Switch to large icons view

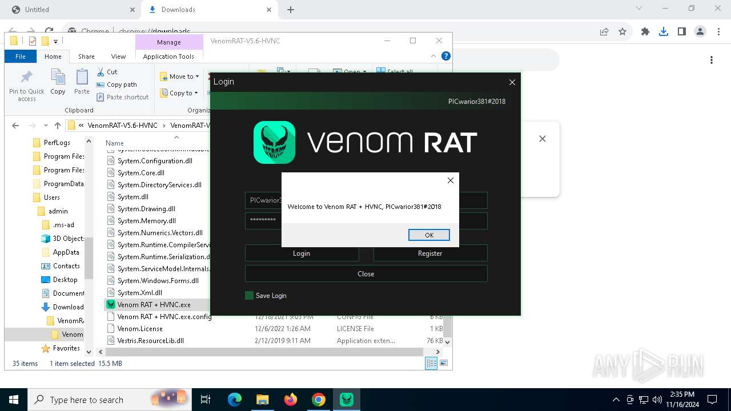tap(443, 363)
